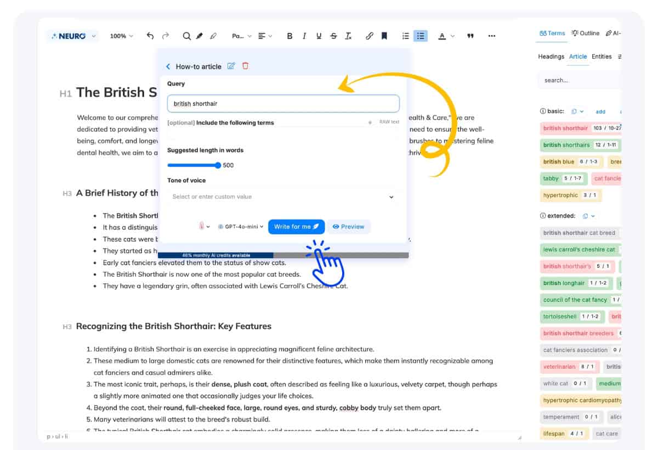The image size is (658, 450).
Task: Click the tortoiseshell term chip
Action: pos(572,317)
